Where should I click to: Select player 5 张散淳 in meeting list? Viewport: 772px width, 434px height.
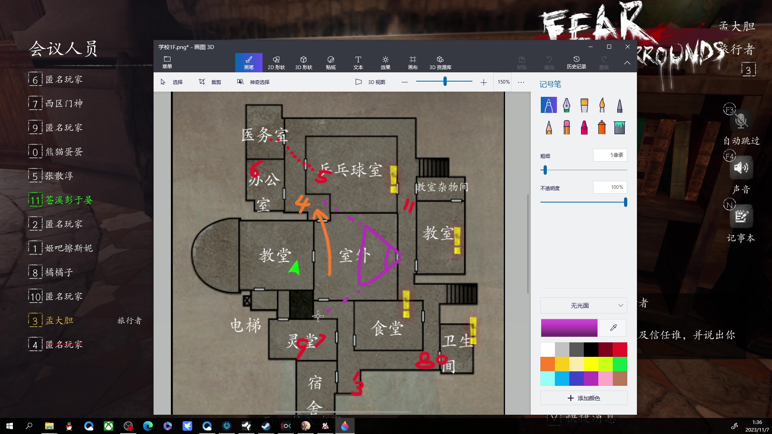tap(51, 176)
